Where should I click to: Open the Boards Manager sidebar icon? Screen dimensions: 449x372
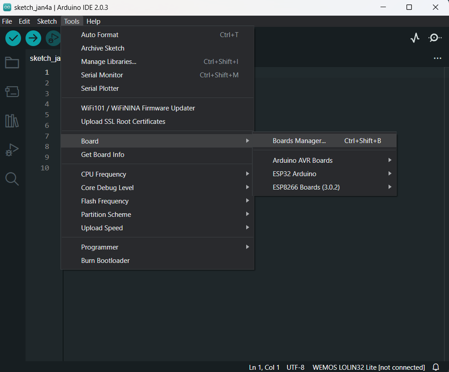[12, 92]
